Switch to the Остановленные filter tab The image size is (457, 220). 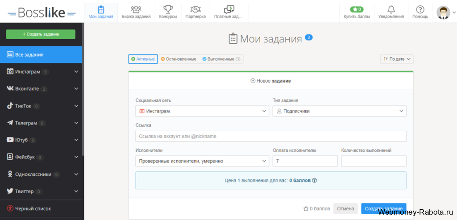[x=179, y=59]
